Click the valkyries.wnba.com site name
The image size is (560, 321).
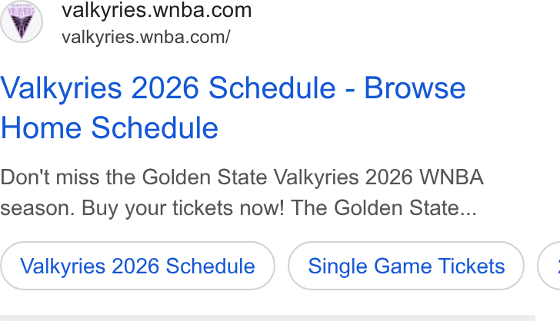156,10
